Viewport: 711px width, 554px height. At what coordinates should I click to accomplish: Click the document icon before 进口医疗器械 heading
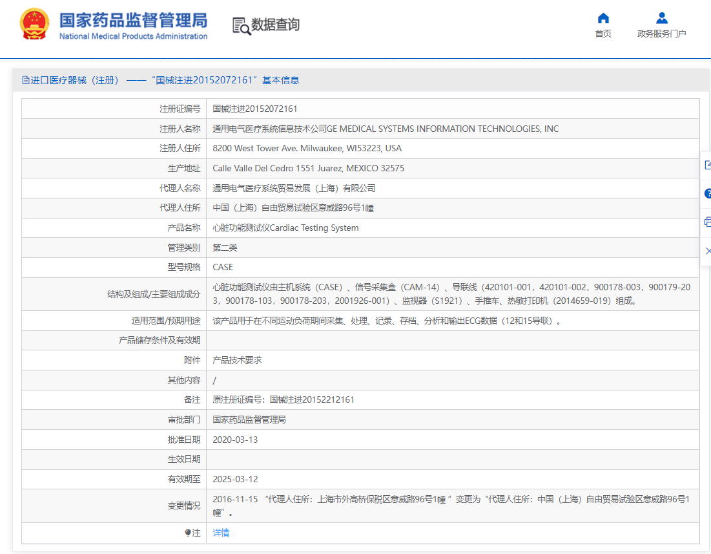click(25, 80)
